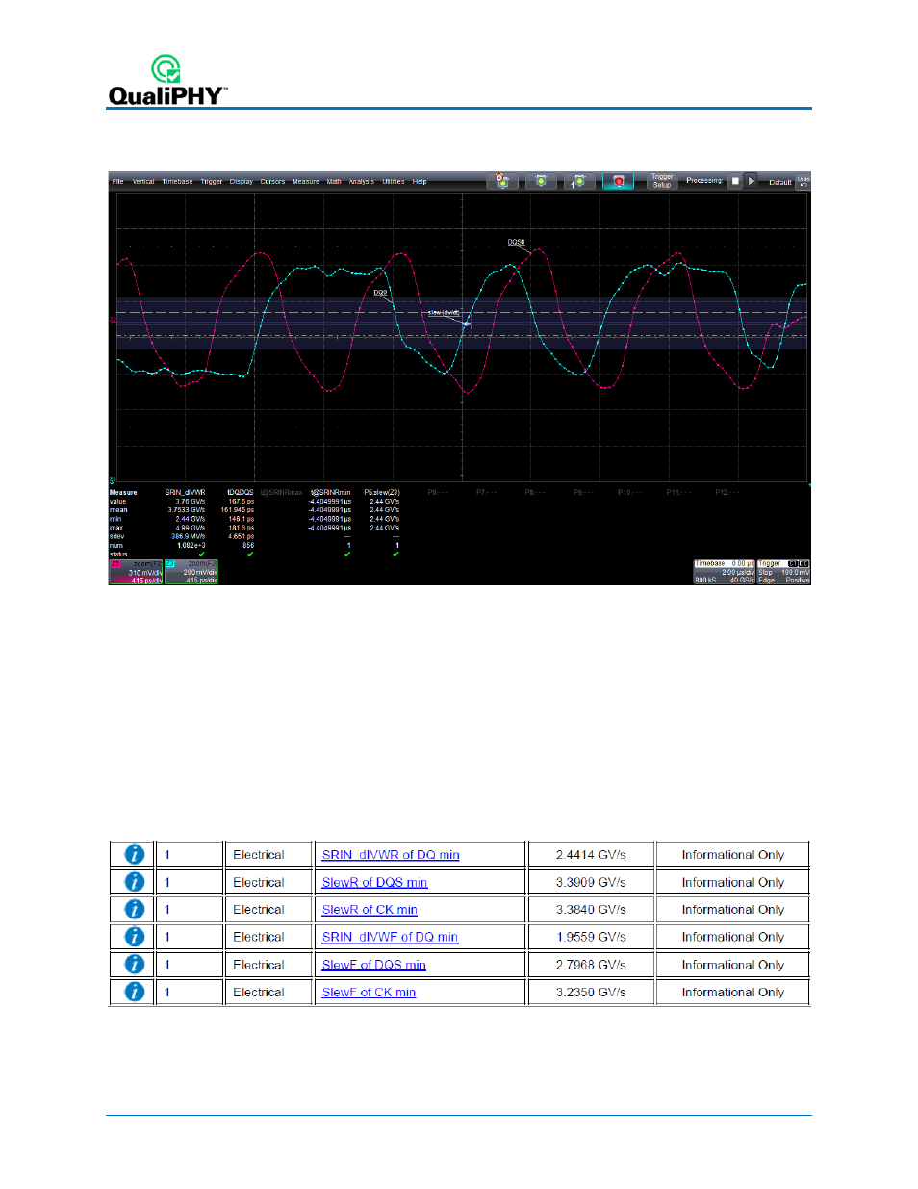Image resolution: width=918 pixels, height=1189 pixels.
Task: Click Electrical in the SlewR of CK row
Action: coord(259,910)
